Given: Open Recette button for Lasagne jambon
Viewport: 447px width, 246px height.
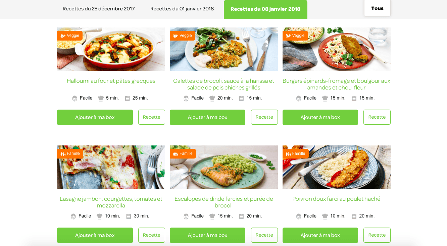Looking at the screenshot, I should 152,235.
